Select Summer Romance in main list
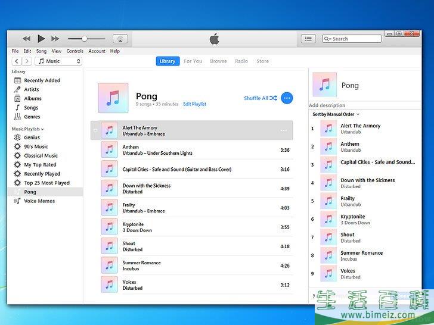434x325 pixels. coord(191,265)
